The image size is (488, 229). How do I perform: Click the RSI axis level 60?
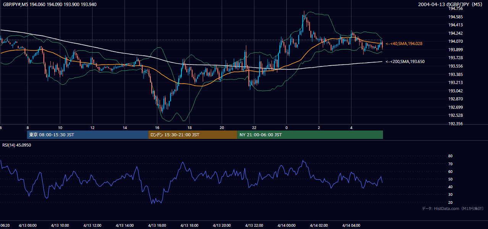[x=451, y=171]
